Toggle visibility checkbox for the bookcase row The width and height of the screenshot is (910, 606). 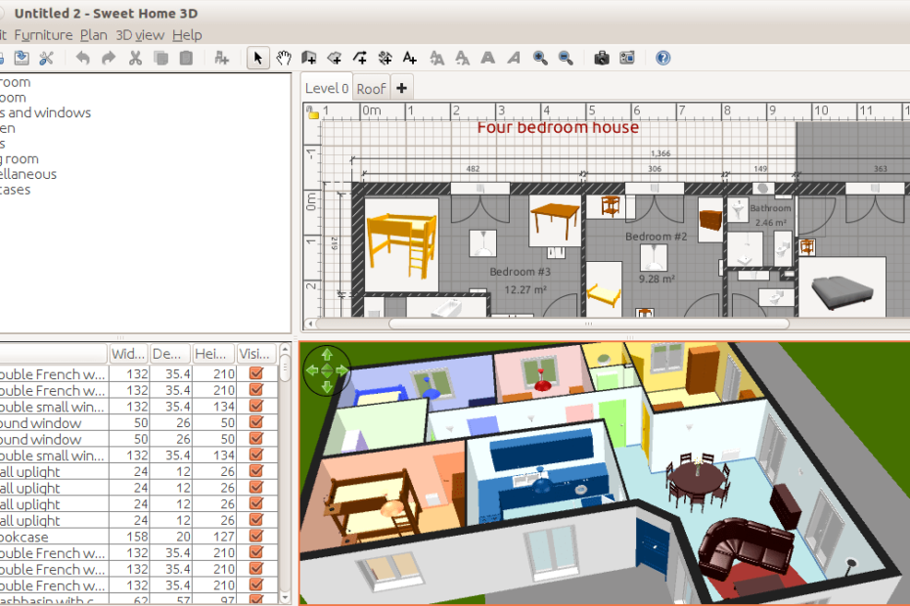coord(256,537)
